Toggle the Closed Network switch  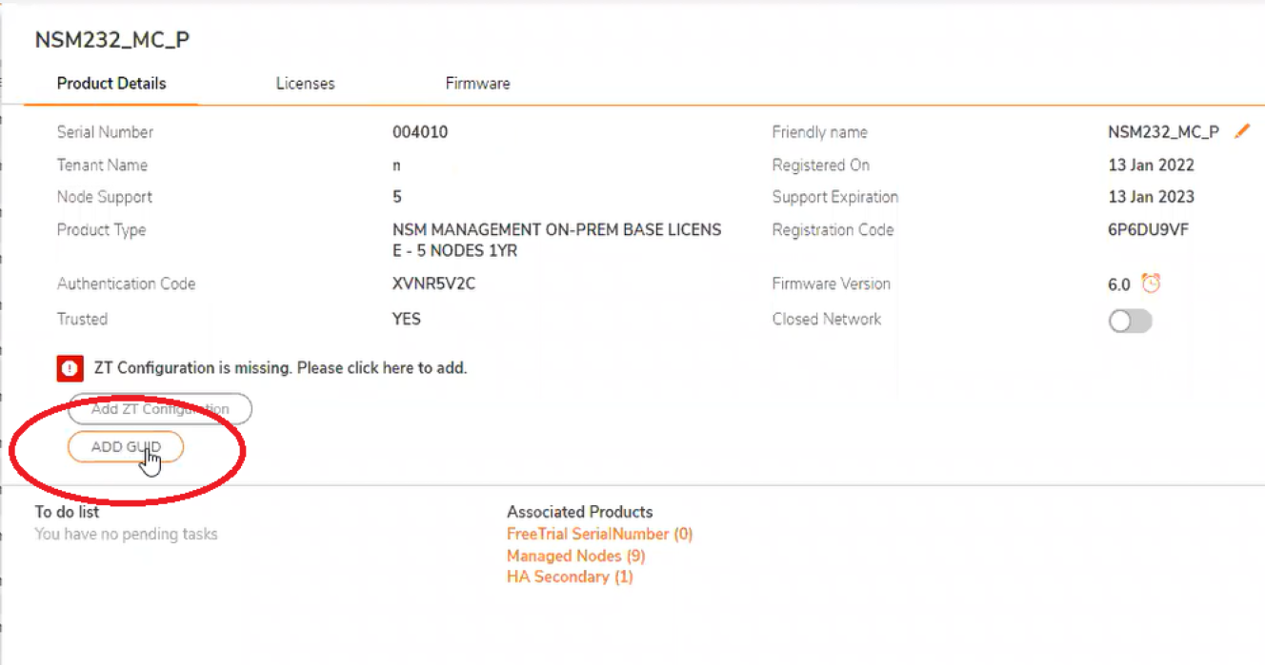pyautogui.click(x=1130, y=321)
